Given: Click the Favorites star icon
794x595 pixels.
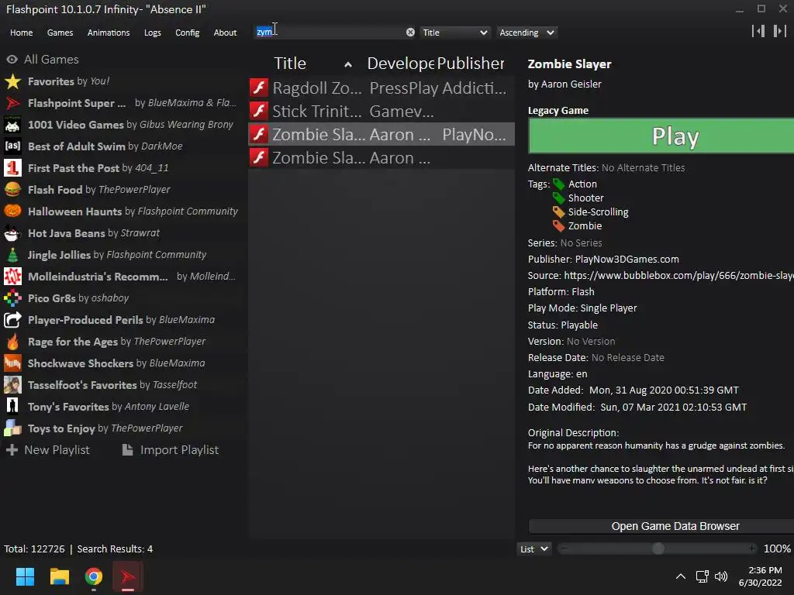Looking at the screenshot, I should click(x=12, y=81).
